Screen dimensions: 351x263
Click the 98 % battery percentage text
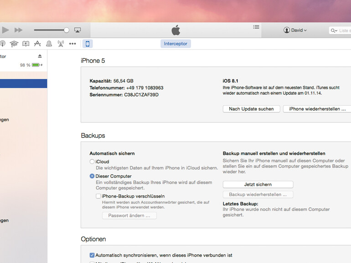25,65
